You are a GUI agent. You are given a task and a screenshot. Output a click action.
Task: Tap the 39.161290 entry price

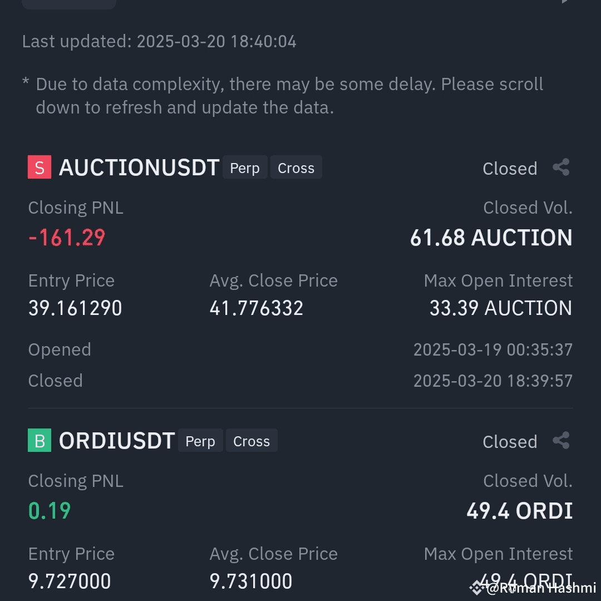point(75,308)
